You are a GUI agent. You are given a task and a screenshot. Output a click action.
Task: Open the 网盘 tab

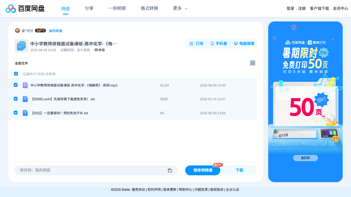point(66,8)
